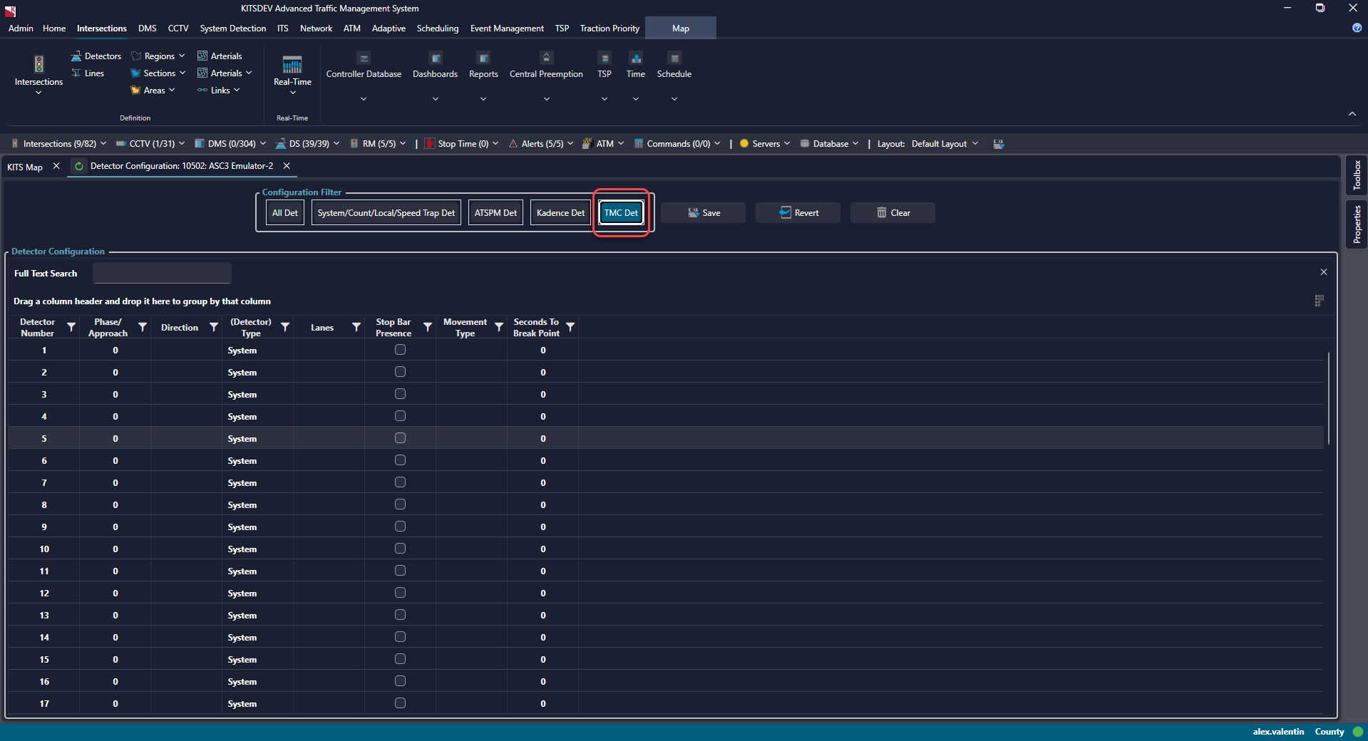Open the Real-Time ribbon icon
Screen dimensions: 1368x741
click(x=292, y=65)
